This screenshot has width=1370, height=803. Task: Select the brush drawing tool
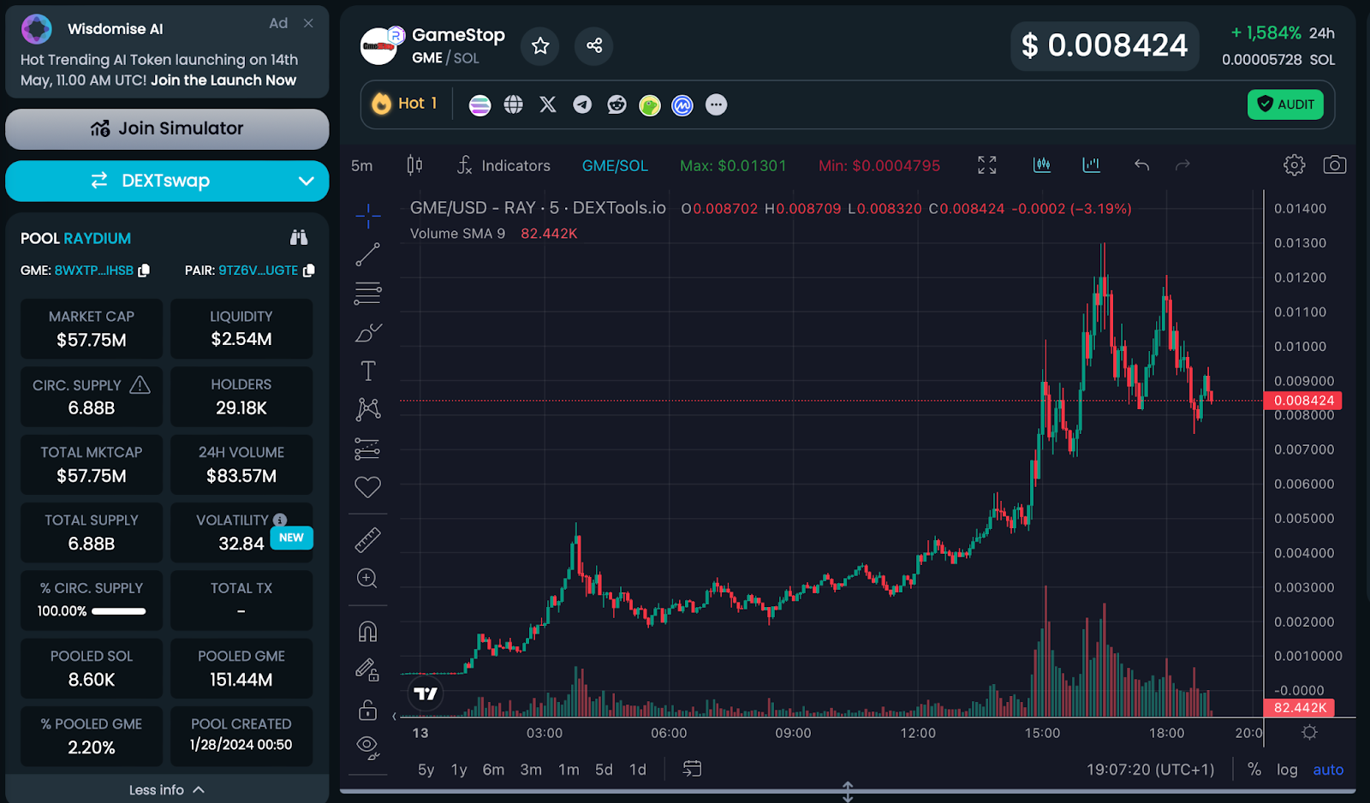[x=368, y=332]
